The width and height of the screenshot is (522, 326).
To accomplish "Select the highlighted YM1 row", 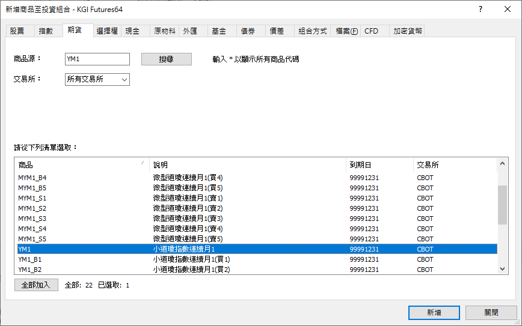I will pyautogui.click(x=257, y=249).
